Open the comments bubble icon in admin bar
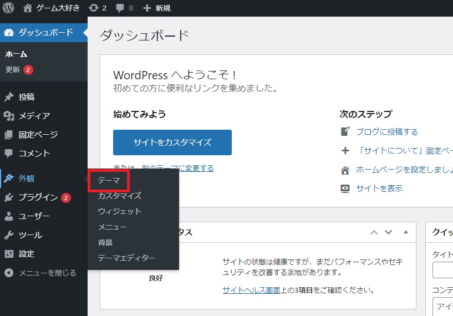Screen dimensions: 453x316 [120, 8]
